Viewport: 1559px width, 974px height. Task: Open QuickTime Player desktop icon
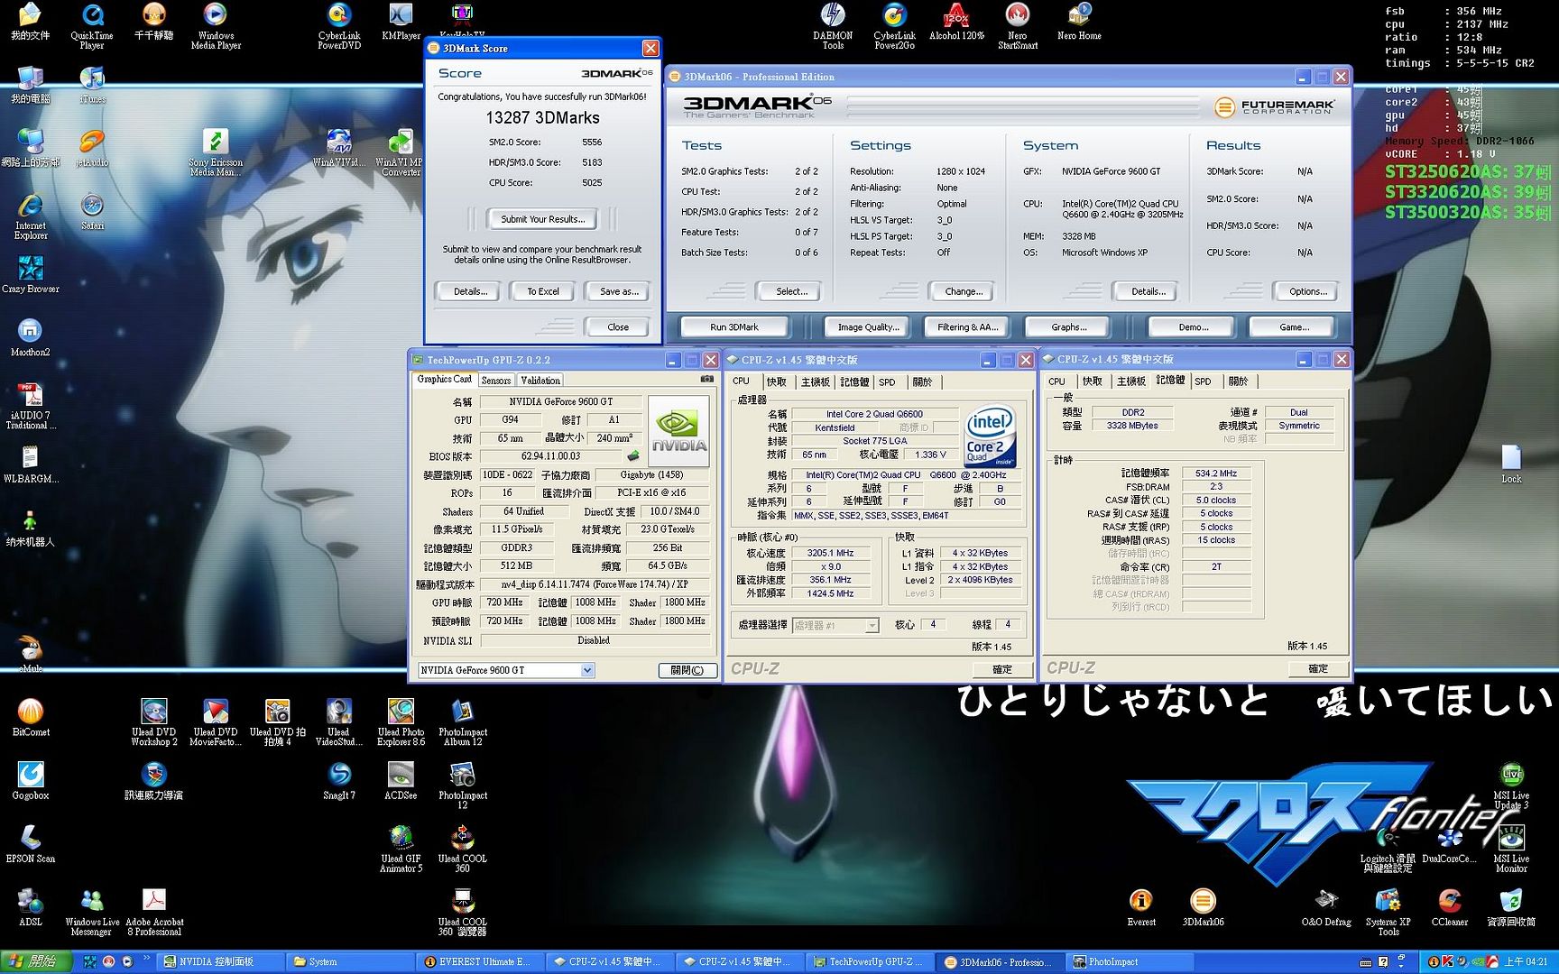click(x=92, y=25)
